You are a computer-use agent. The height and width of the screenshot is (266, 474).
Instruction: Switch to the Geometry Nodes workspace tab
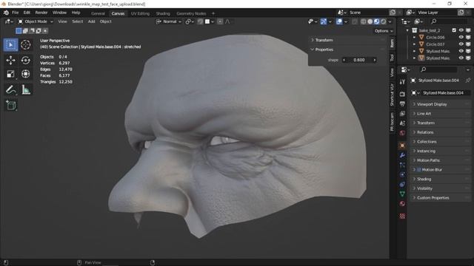point(191,13)
